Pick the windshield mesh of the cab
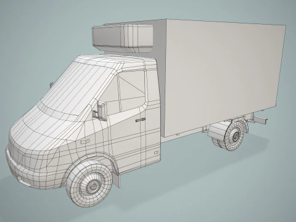Image resolution: width=296 pixels, height=222 pixels. 77,89
